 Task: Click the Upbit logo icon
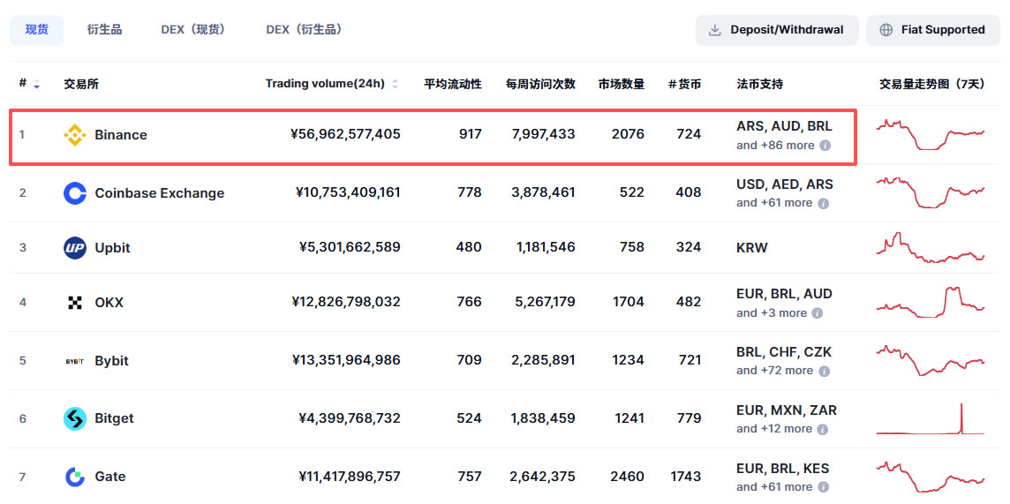(75, 248)
